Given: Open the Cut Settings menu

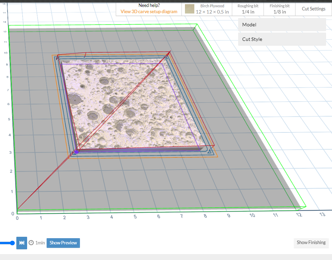Looking at the screenshot, I should click(314, 9).
